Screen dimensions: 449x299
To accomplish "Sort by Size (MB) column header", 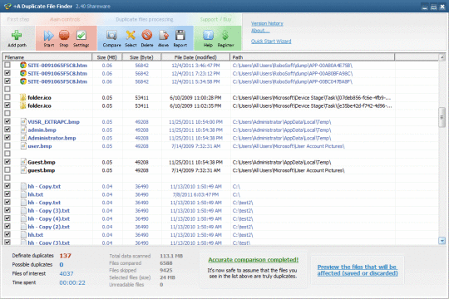I will coord(106,57).
